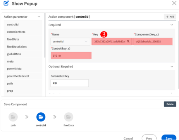This screenshot has width=179, height=140.
Task: Collapse the Required section
Action: point(172,25)
